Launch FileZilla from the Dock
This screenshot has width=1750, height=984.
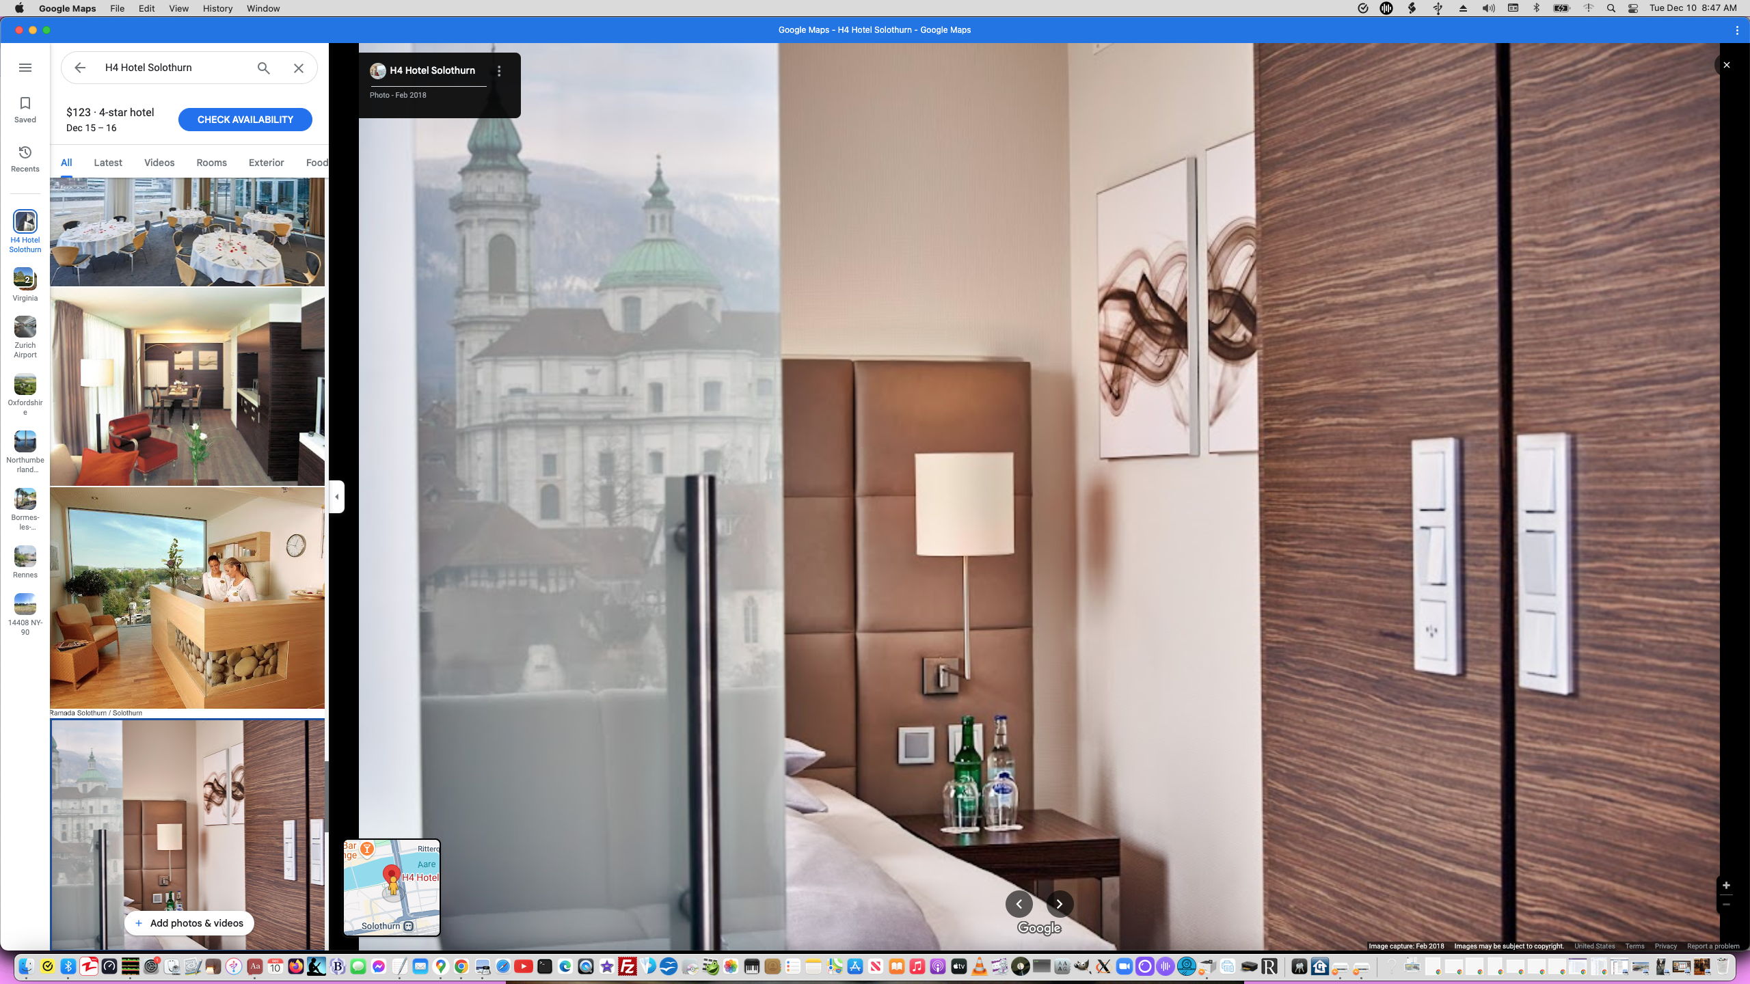pos(626,967)
